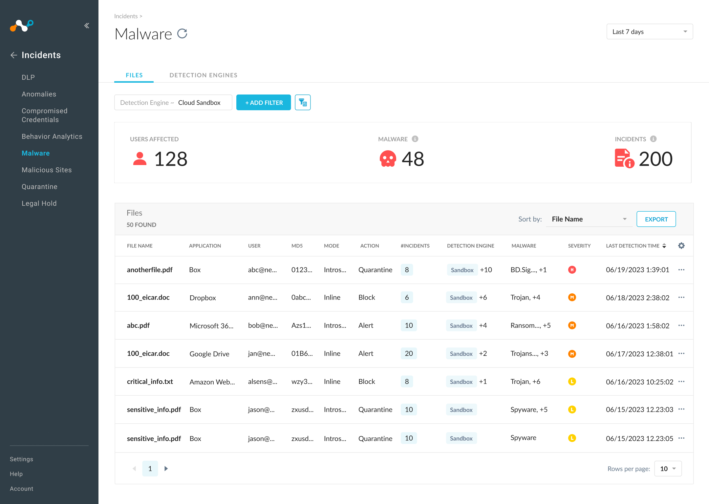Open row actions for anotherfile.pdf
709x504 pixels.
(x=681, y=270)
